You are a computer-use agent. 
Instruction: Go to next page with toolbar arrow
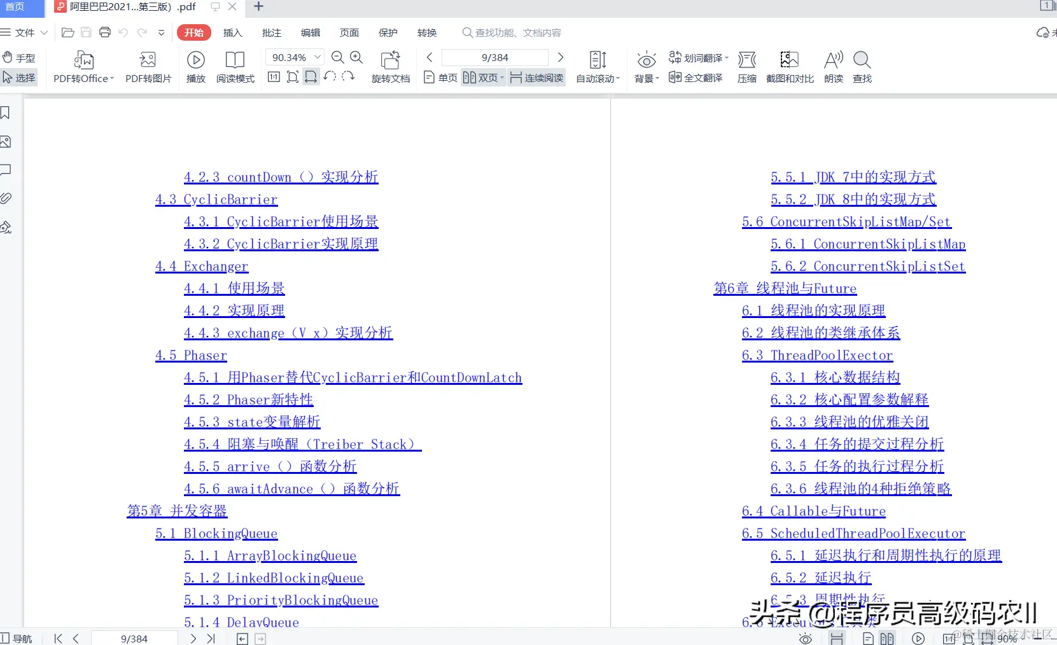pyautogui.click(x=560, y=57)
